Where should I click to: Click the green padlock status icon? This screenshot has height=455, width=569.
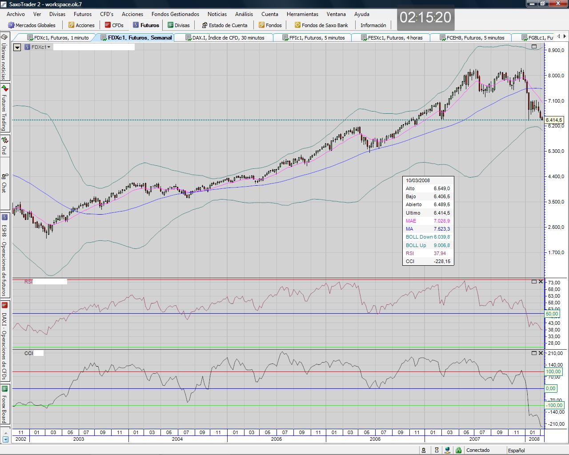[458, 450]
